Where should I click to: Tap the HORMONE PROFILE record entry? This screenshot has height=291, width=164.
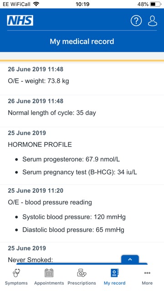[x=82, y=156]
